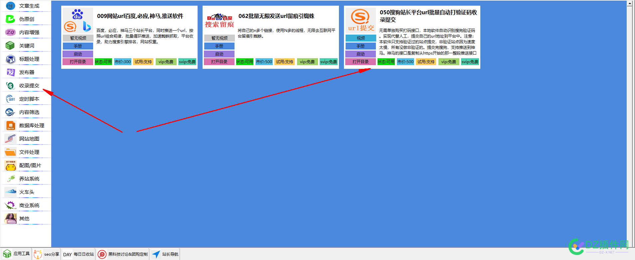This screenshot has height=260, width=635.
Task: Open the 关键词 cube icon
Action: click(x=10, y=46)
